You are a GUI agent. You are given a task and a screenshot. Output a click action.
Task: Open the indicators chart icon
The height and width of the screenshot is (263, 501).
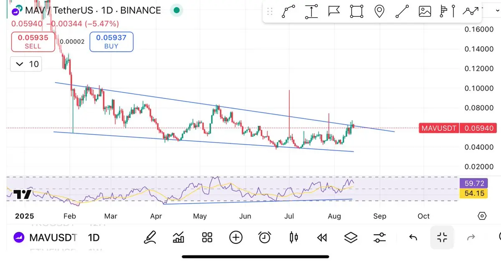click(x=178, y=238)
